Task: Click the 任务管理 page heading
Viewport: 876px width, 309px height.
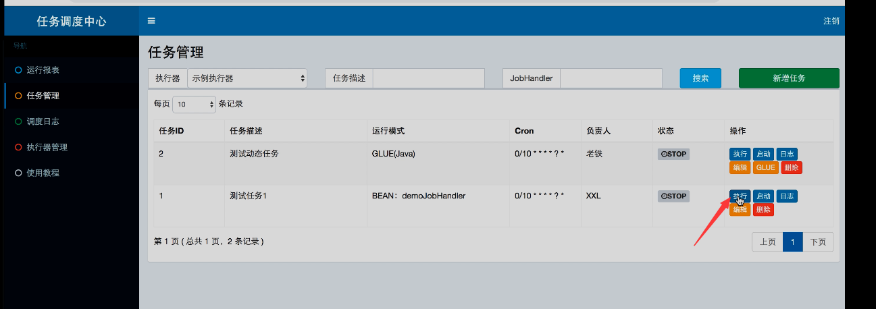Action: 176,52
